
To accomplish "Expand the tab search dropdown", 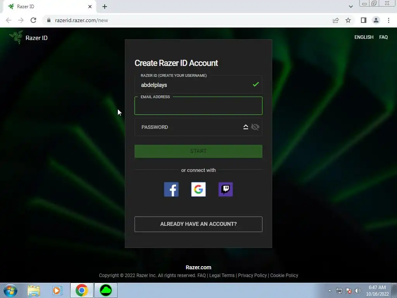I will coord(350,7).
